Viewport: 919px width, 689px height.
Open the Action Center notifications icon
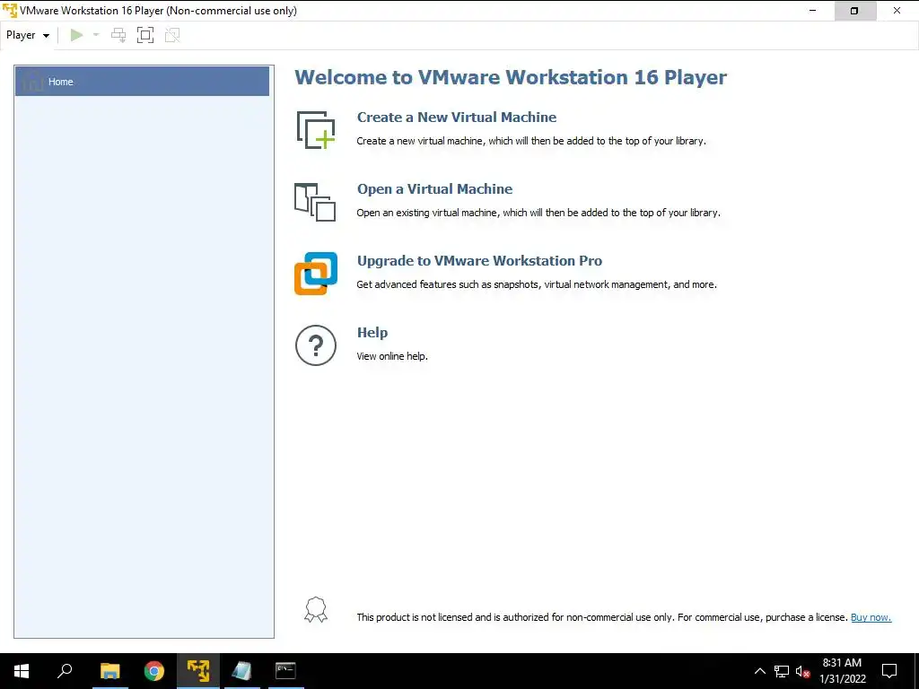889,671
